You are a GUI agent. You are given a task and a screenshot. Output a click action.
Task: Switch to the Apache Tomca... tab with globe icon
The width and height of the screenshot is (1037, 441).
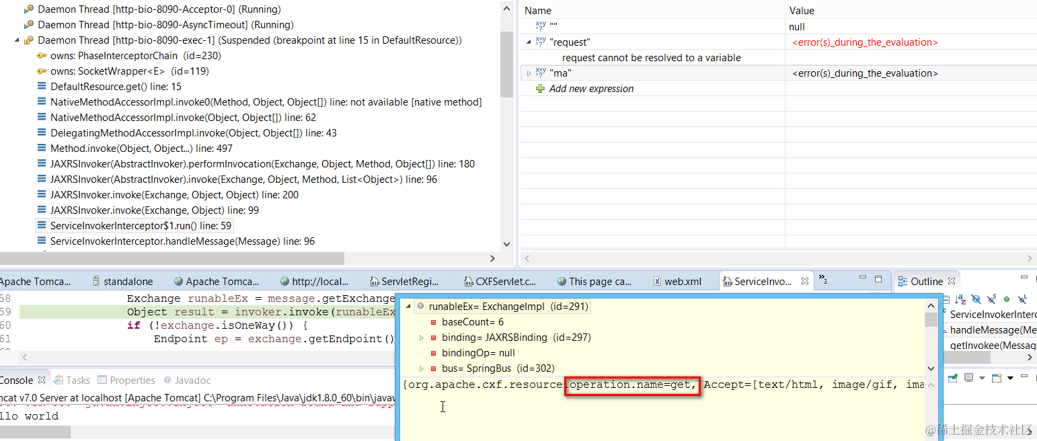click(215, 282)
